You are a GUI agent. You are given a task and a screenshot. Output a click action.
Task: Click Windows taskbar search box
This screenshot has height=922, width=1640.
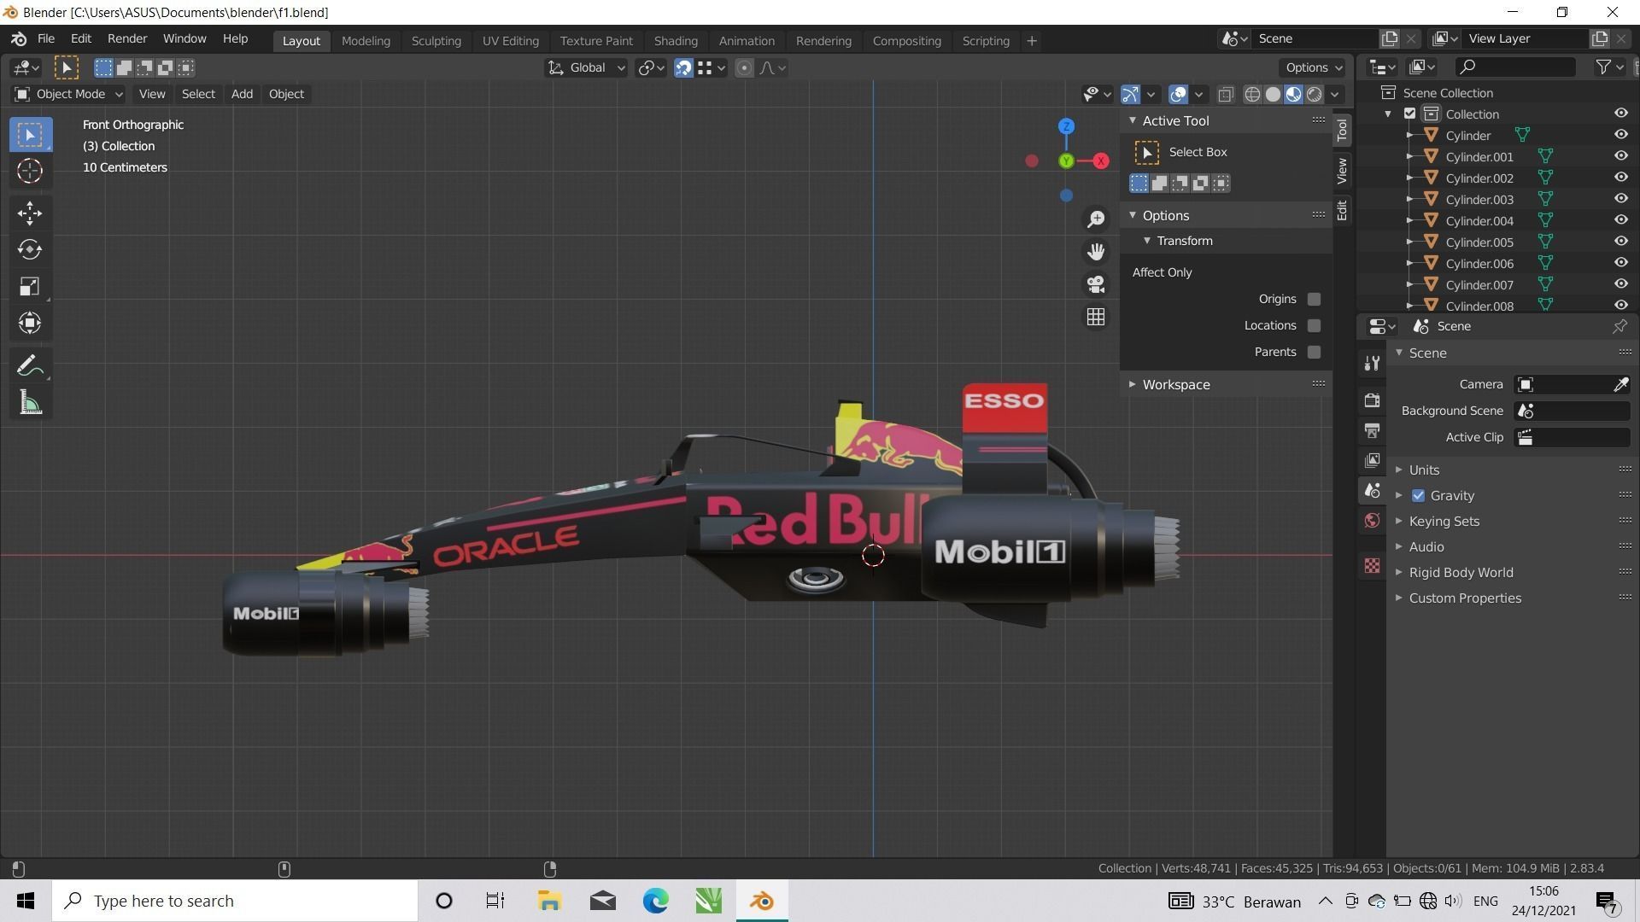coord(236,901)
